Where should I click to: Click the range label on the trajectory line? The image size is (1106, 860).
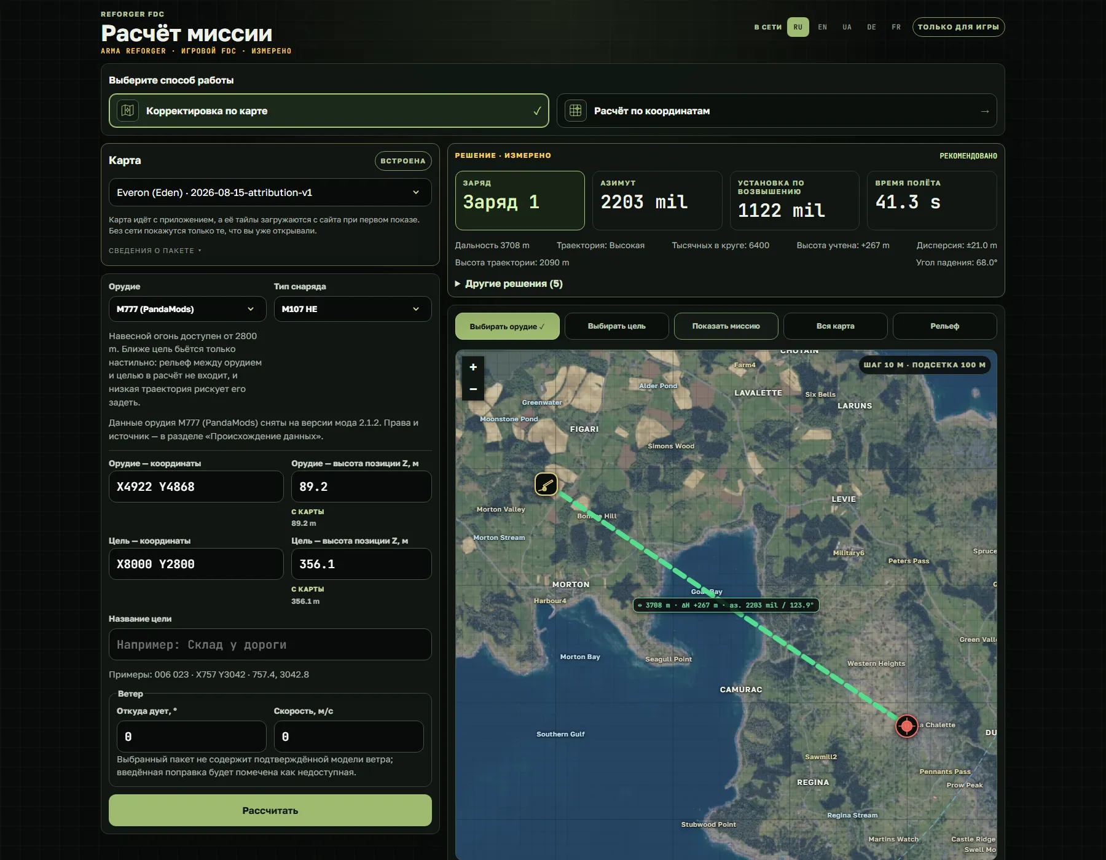726,605
